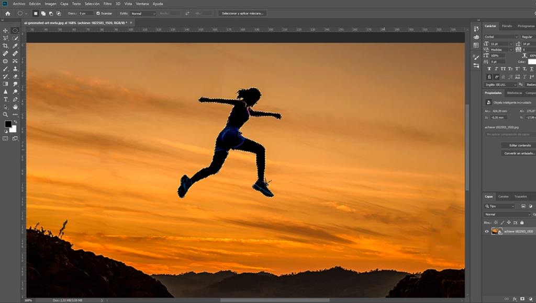Screen dimensions: 536x303
Task: Pick the Eyedropper tool
Action: (x=15, y=45)
